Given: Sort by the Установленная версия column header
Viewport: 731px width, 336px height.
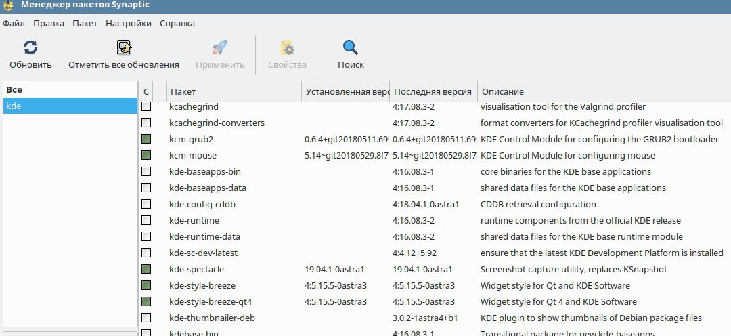Looking at the screenshot, I should [x=345, y=92].
